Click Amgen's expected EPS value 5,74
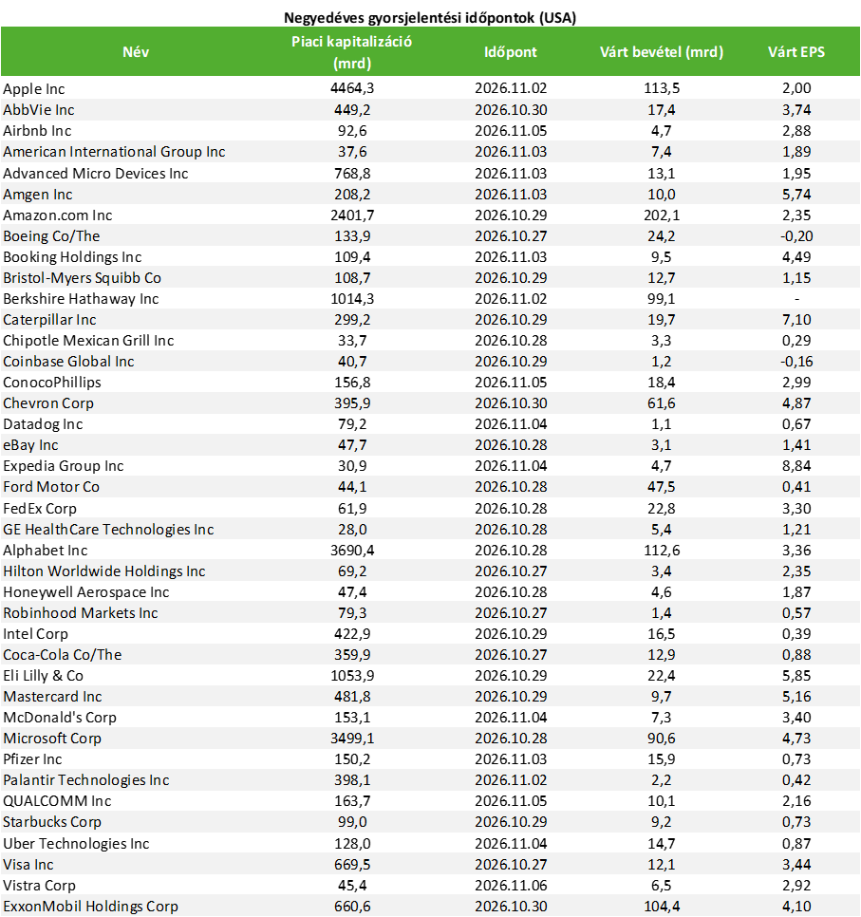 point(796,195)
